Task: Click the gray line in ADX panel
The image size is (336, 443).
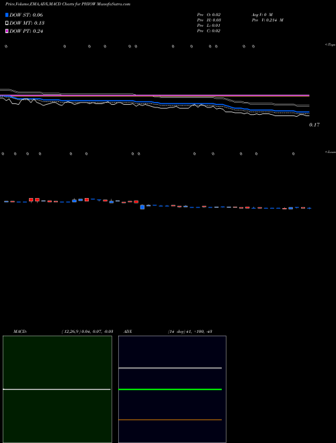Action: tap(170, 368)
